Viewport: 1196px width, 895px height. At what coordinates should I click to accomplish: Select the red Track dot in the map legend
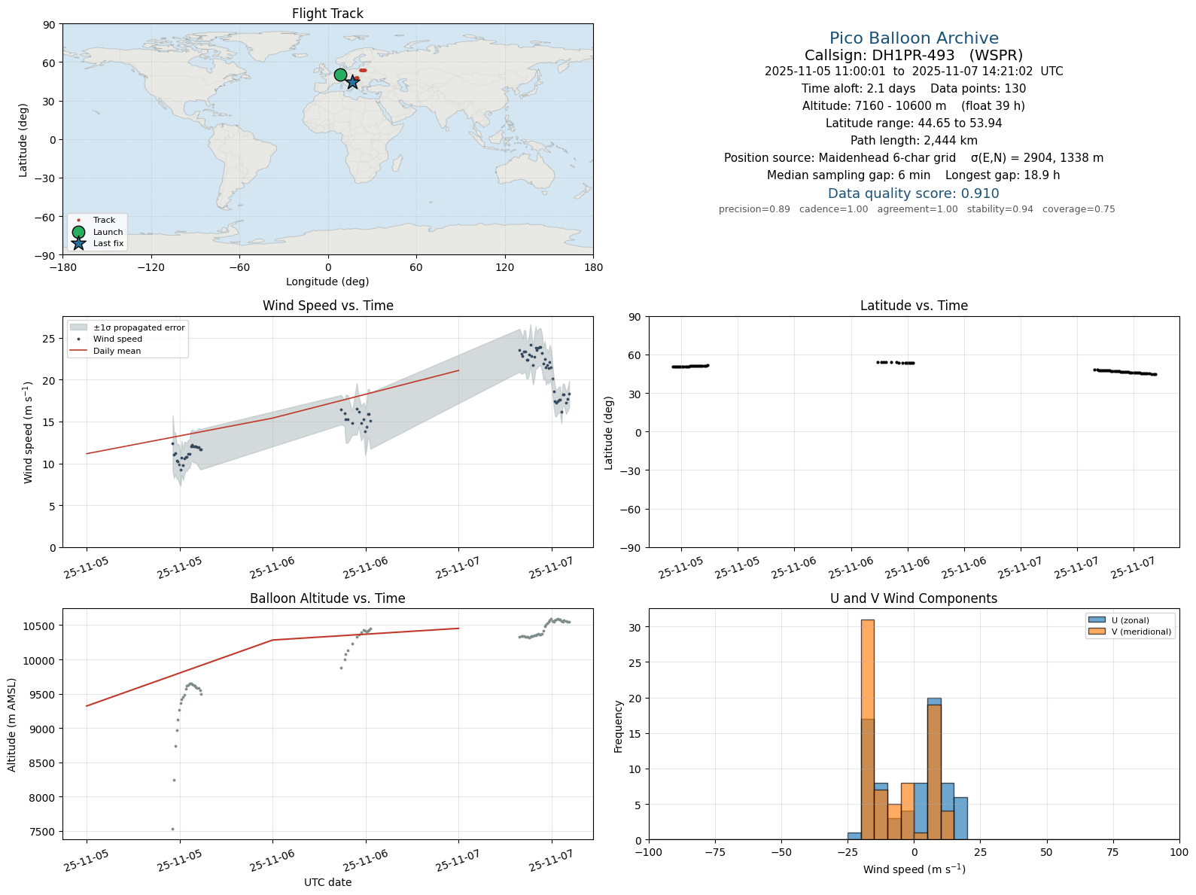(x=78, y=221)
